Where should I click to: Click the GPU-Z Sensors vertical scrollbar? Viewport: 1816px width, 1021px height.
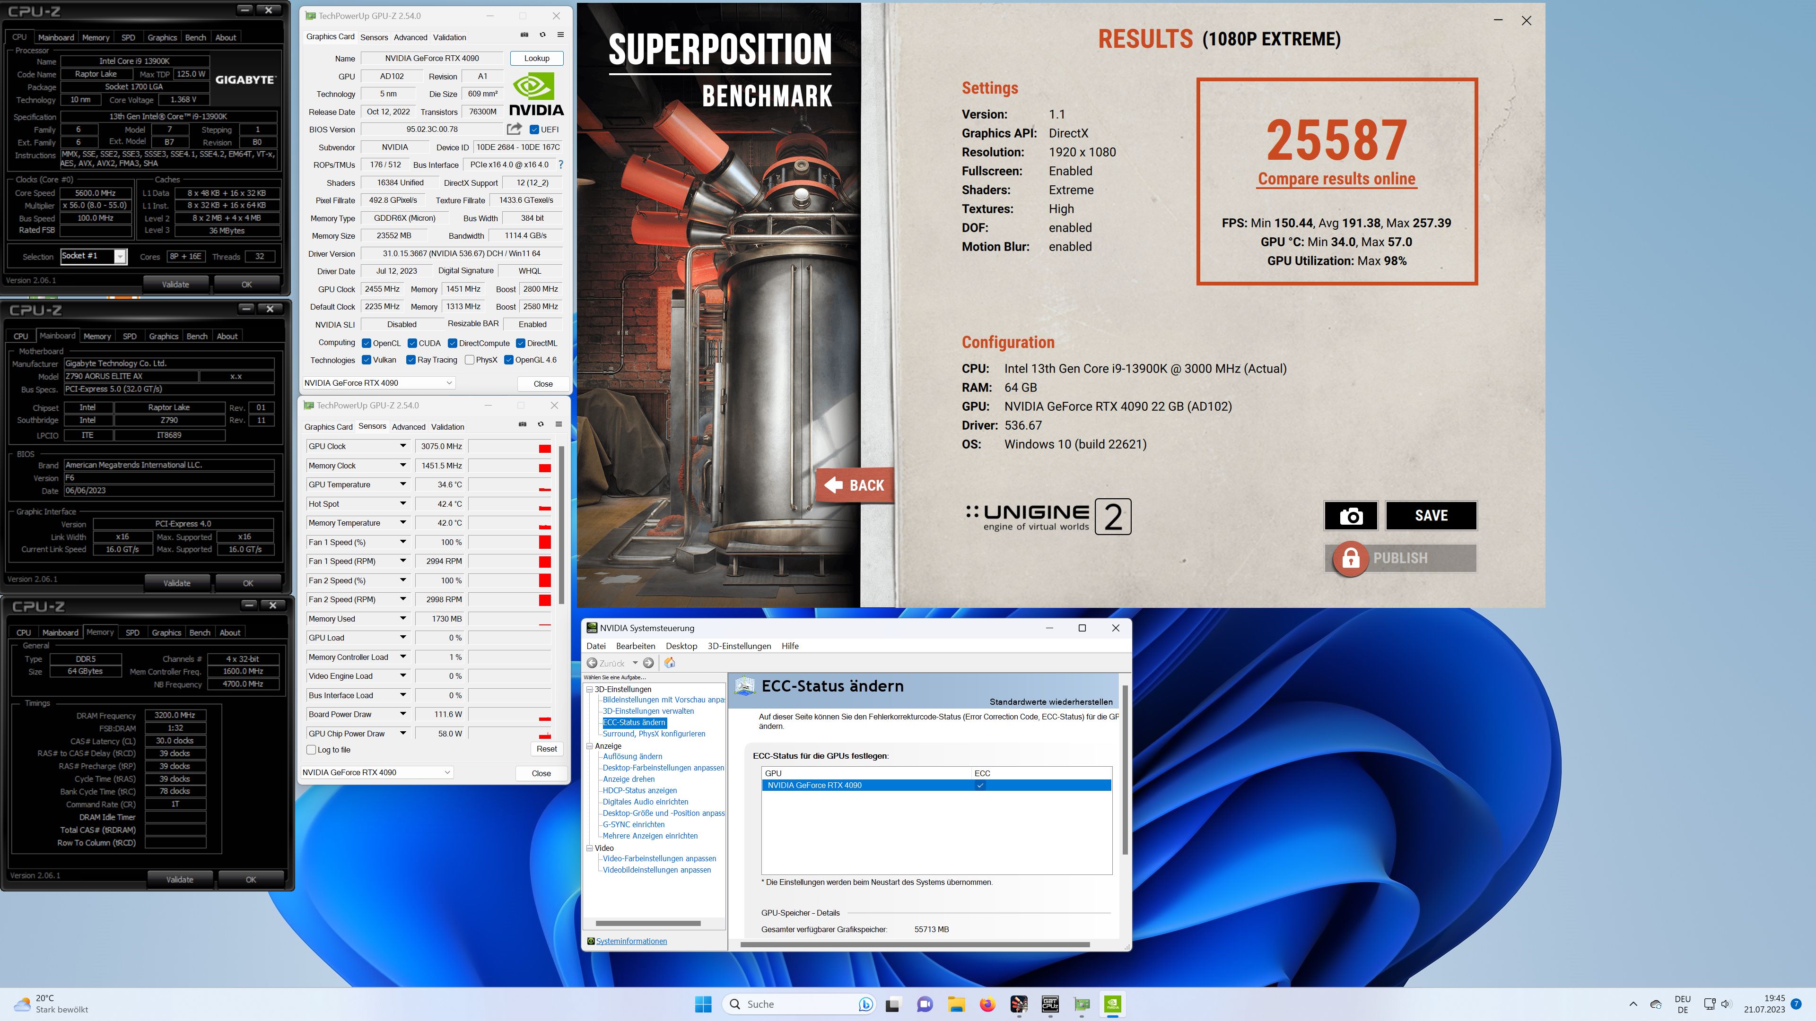pos(562,525)
